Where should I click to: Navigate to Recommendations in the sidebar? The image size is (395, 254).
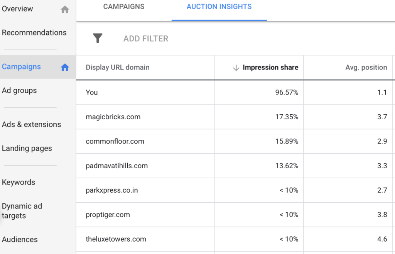tap(34, 32)
